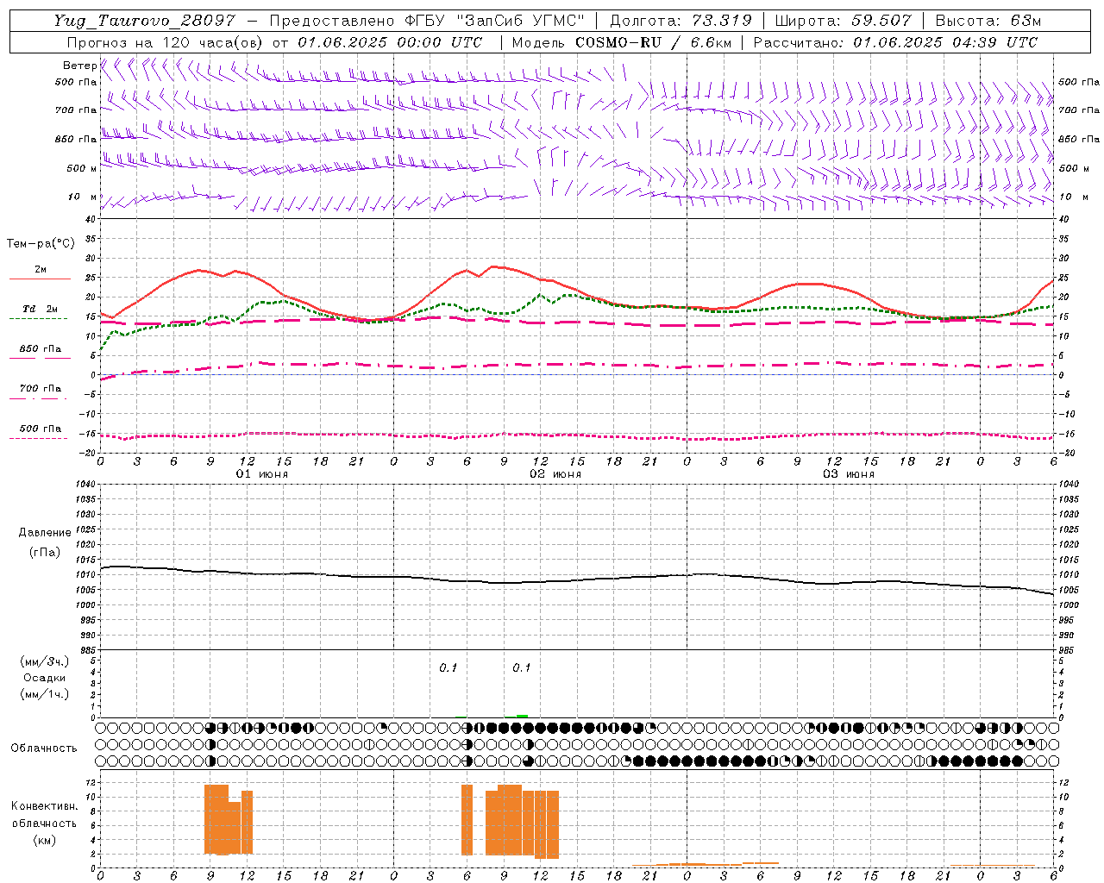Click the 02 июня date label
1104x883 pixels.
click(555, 474)
